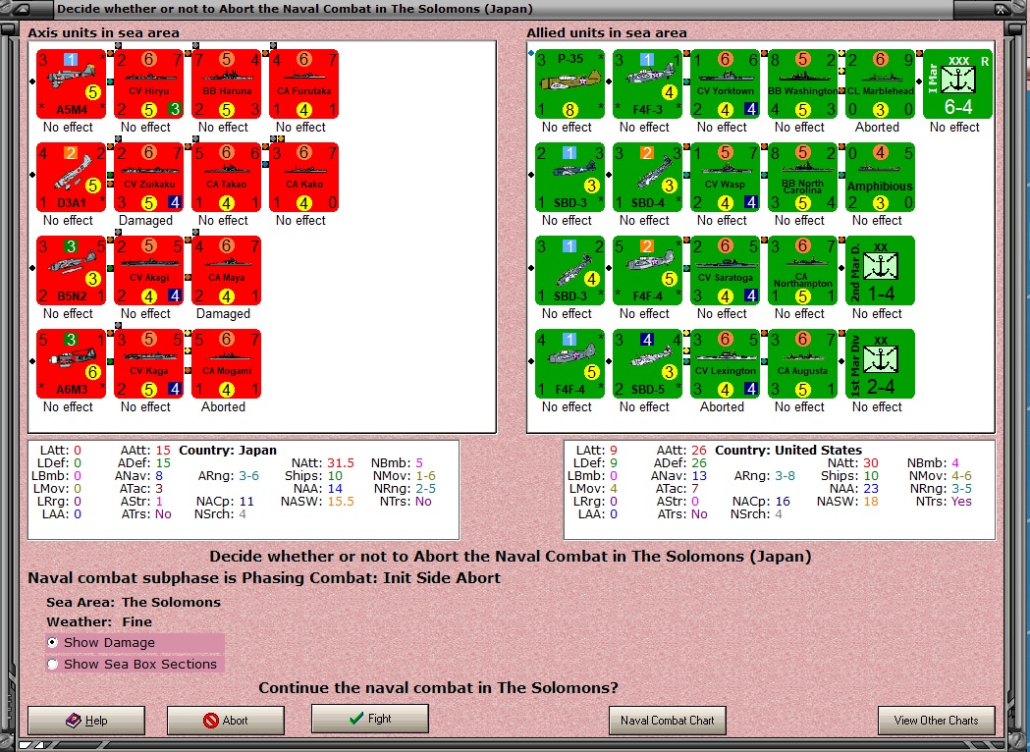Select the damaged CV Zuikaku counter

[x=148, y=178]
